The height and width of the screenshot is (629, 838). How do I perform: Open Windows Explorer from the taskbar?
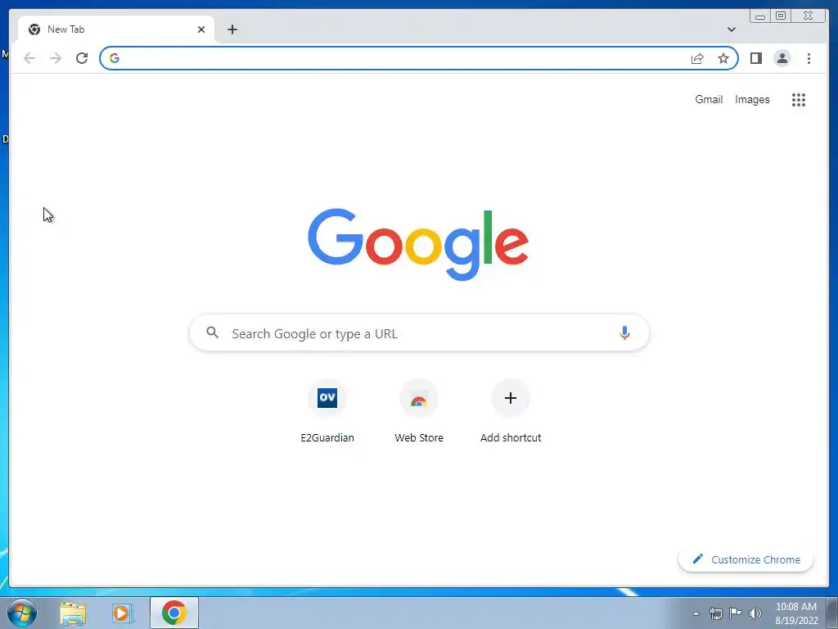73,613
